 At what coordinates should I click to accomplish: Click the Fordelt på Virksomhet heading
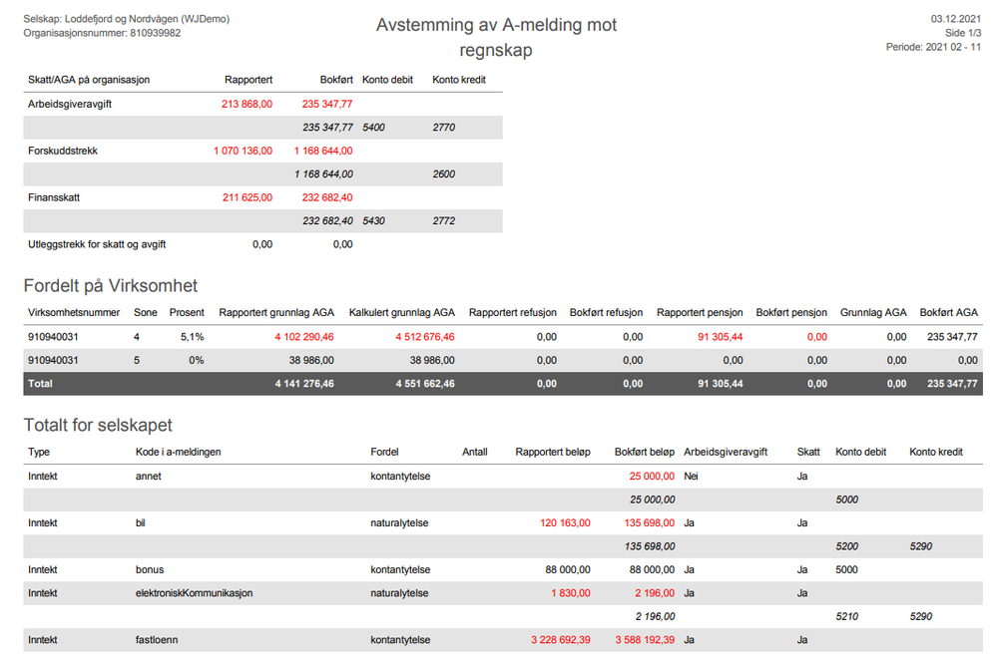point(111,286)
